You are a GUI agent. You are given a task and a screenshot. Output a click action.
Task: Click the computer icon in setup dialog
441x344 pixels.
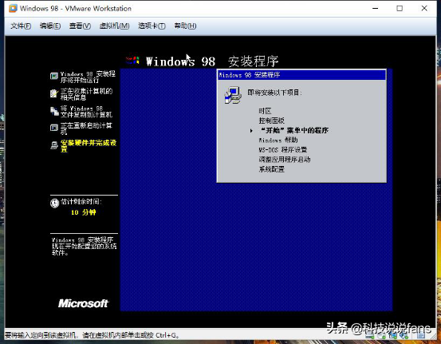(233, 95)
